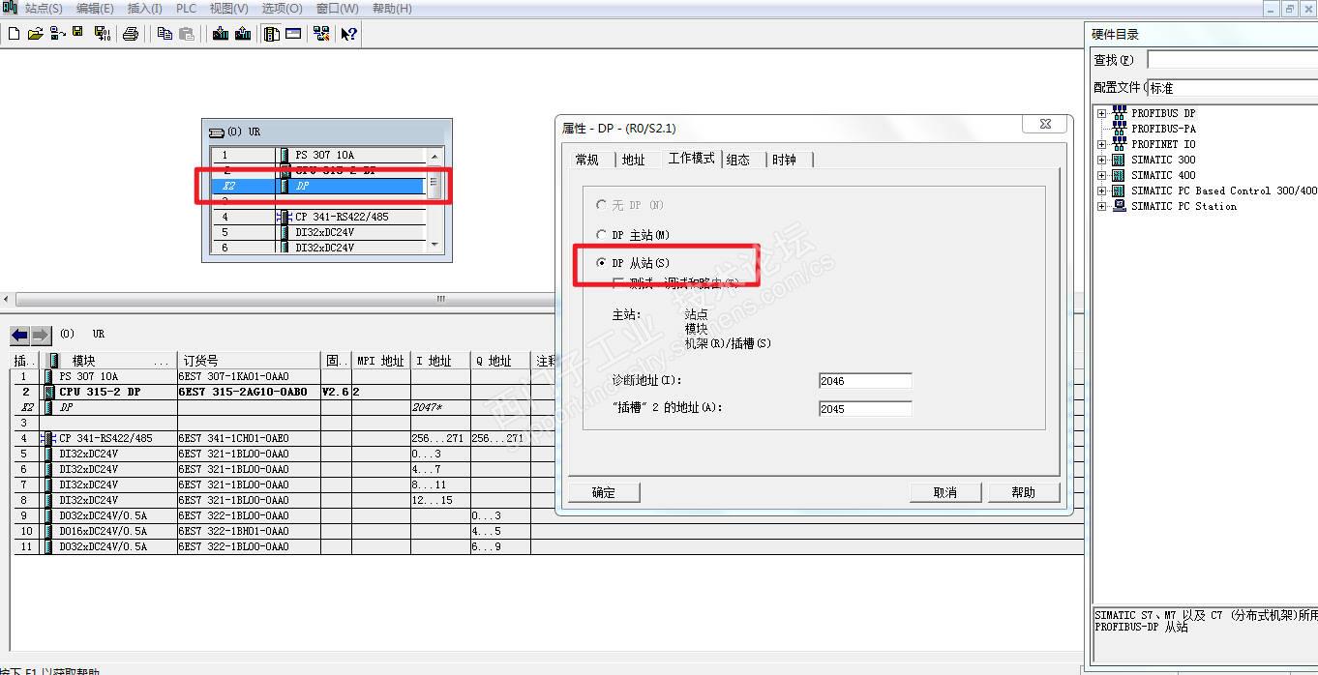Click the HW Config application icon in menu bar
1318x675 pixels.
tap(10, 8)
